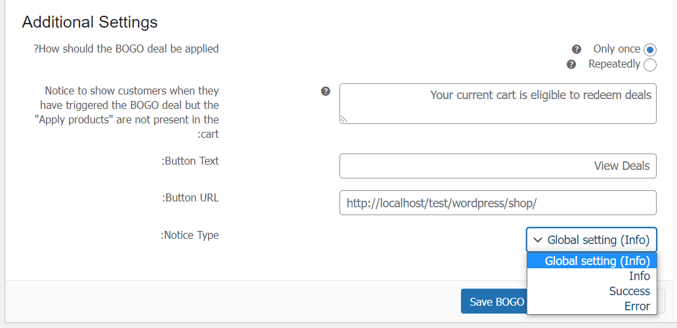Select the Only once radio button

tap(650, 50)
